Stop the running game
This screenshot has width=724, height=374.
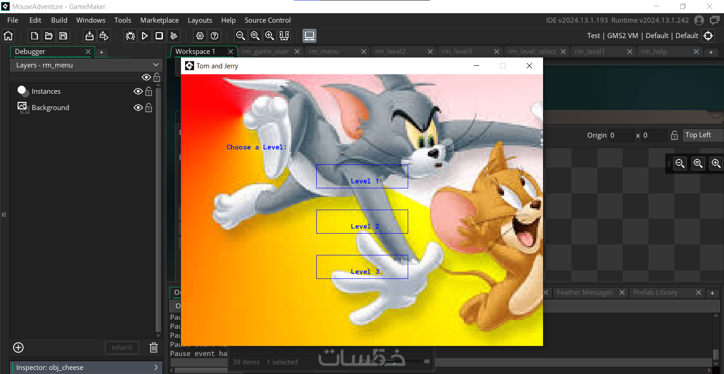159,36
